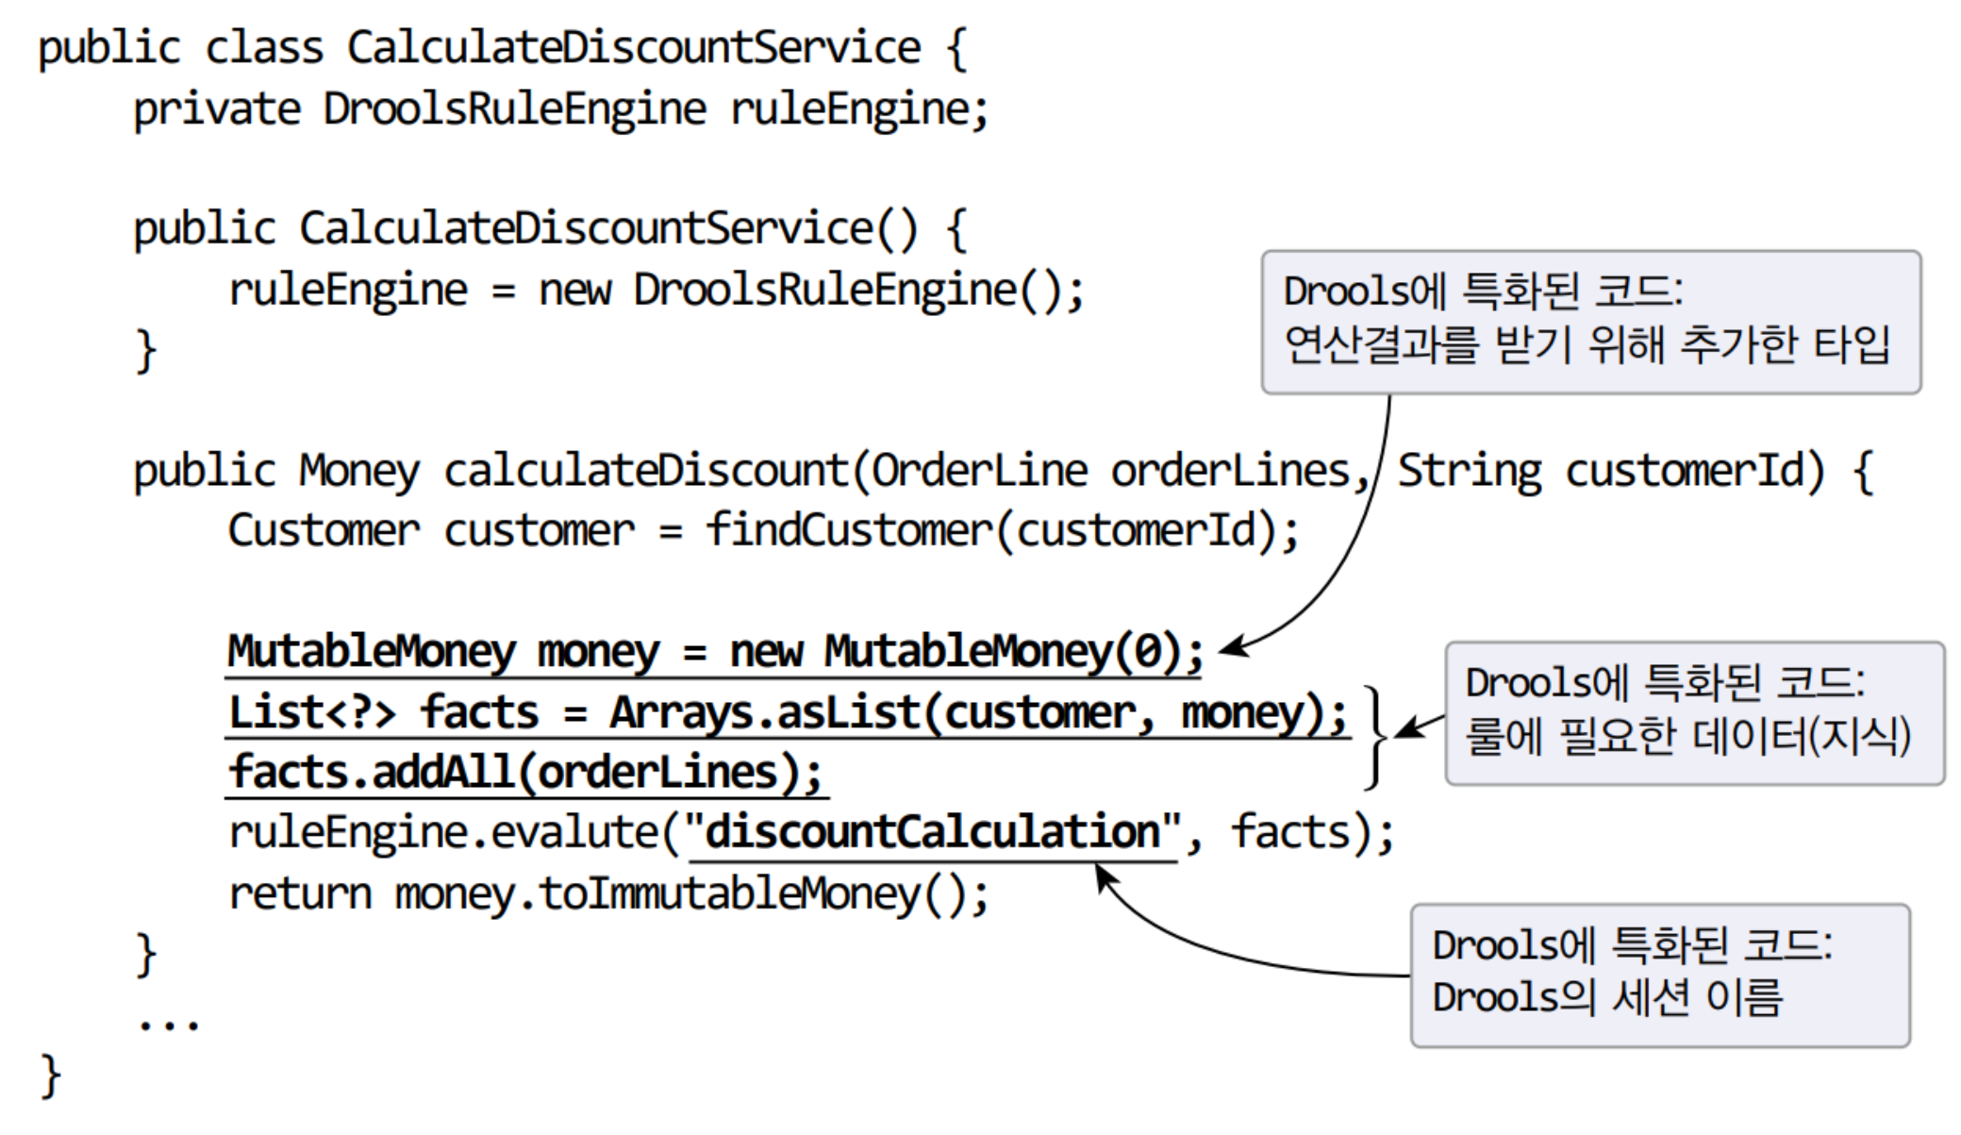Select the "private DroolsRuleEngine ruleEngine;" field declaration
Image resolution: width=1961 pixels, height=1135 pixels.
[561, 109]
